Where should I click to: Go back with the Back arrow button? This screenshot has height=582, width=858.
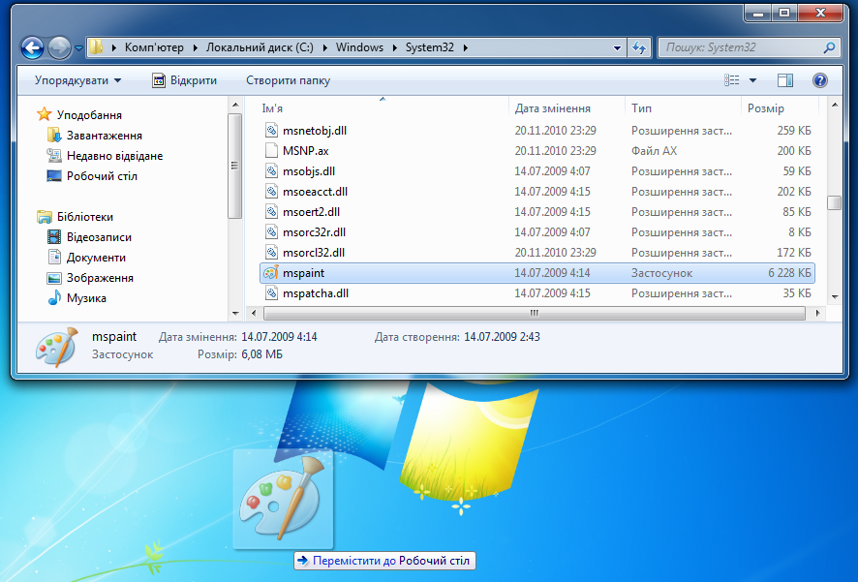[32, 47]
